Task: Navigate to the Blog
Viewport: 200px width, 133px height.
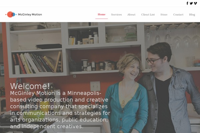Action: tap(192, 15)
